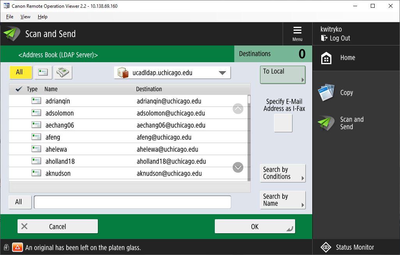The image size is (400, 255).
Task: Click the Log Out icon for kwitryko
Action: [324, 38]
